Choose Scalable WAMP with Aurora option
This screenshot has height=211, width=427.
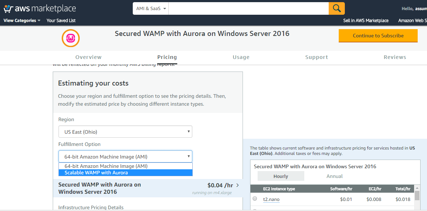point(96,173)
